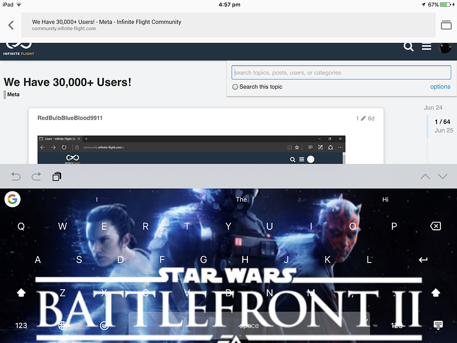Hide keyboard with dismiss key
Screen dimensions: 457x343
(438, 325)
